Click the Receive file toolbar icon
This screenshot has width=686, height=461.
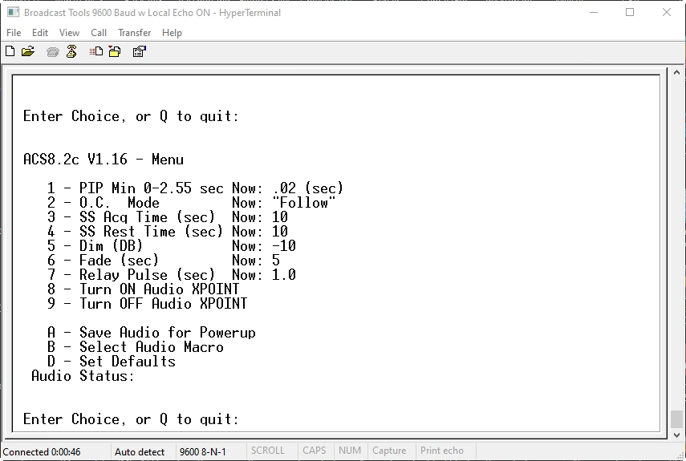pos(115,51)
